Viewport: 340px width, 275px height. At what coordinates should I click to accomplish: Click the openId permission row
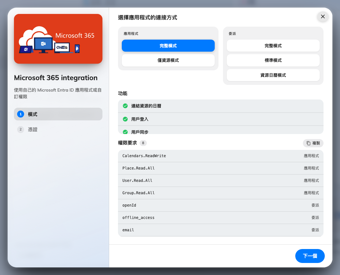click(x=220, y=205)
